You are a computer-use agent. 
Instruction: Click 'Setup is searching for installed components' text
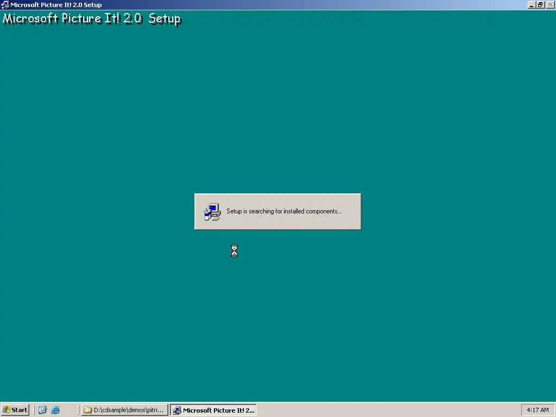(x=284, y=211)
